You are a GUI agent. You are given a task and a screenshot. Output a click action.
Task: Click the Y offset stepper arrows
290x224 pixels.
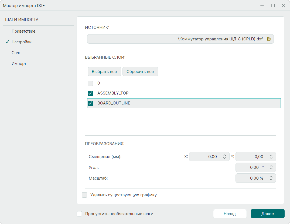(x=271, y=157)
